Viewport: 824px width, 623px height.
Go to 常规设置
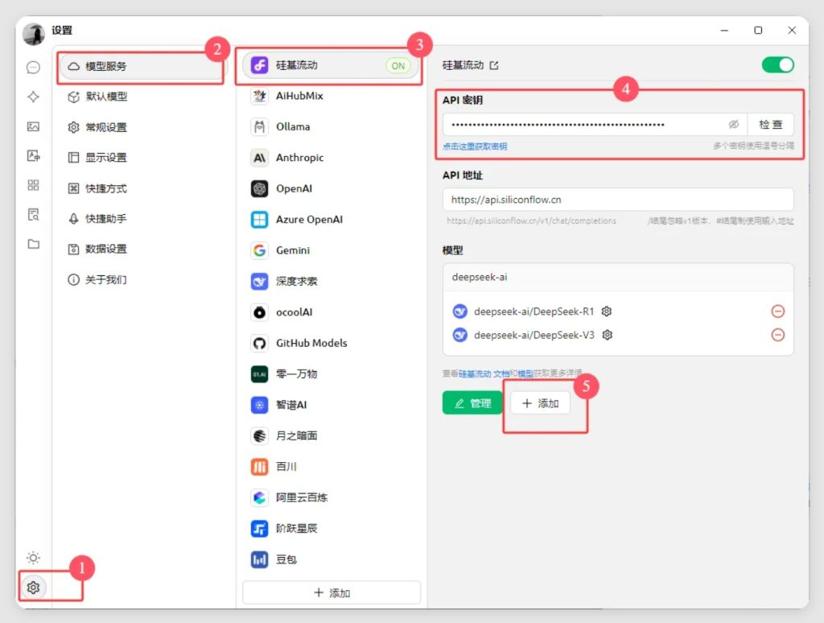coord(141,127)
